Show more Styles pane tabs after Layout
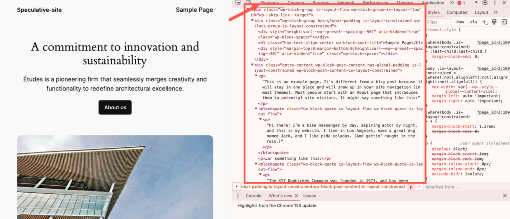Screen dimensions: 510x219 pyautogui.click(x=496, y=12)
